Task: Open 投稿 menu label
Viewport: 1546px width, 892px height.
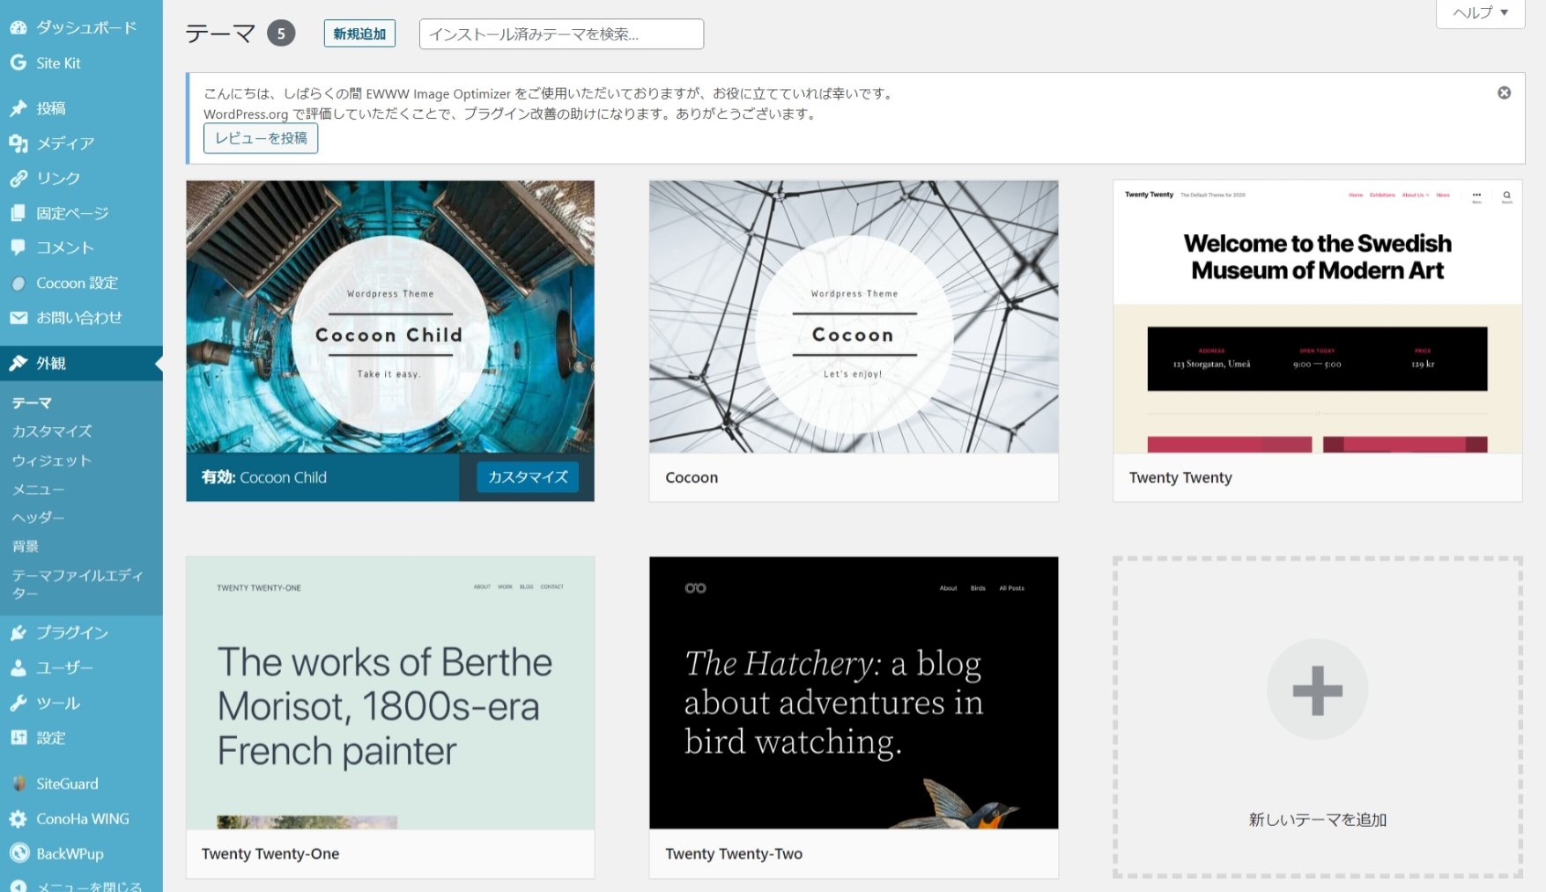Action: click(x=51, y=108)
